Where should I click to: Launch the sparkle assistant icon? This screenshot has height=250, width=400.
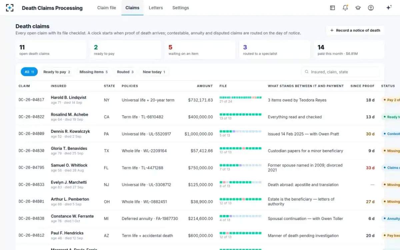pyautogui.click(x=389, y=8)
